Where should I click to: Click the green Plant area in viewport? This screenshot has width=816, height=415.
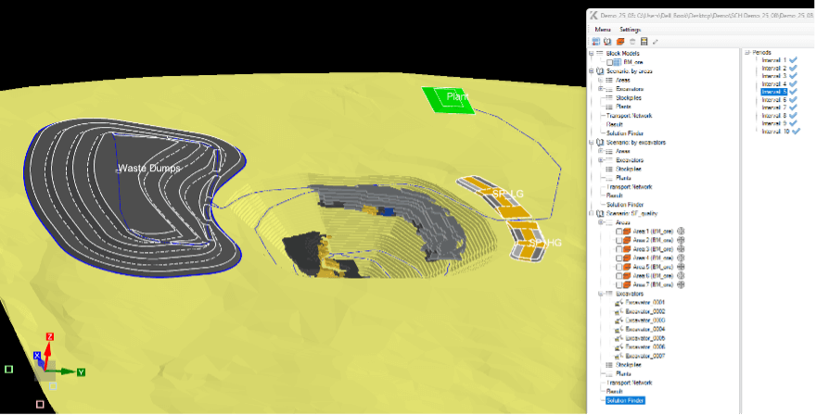tap(449, 100)
